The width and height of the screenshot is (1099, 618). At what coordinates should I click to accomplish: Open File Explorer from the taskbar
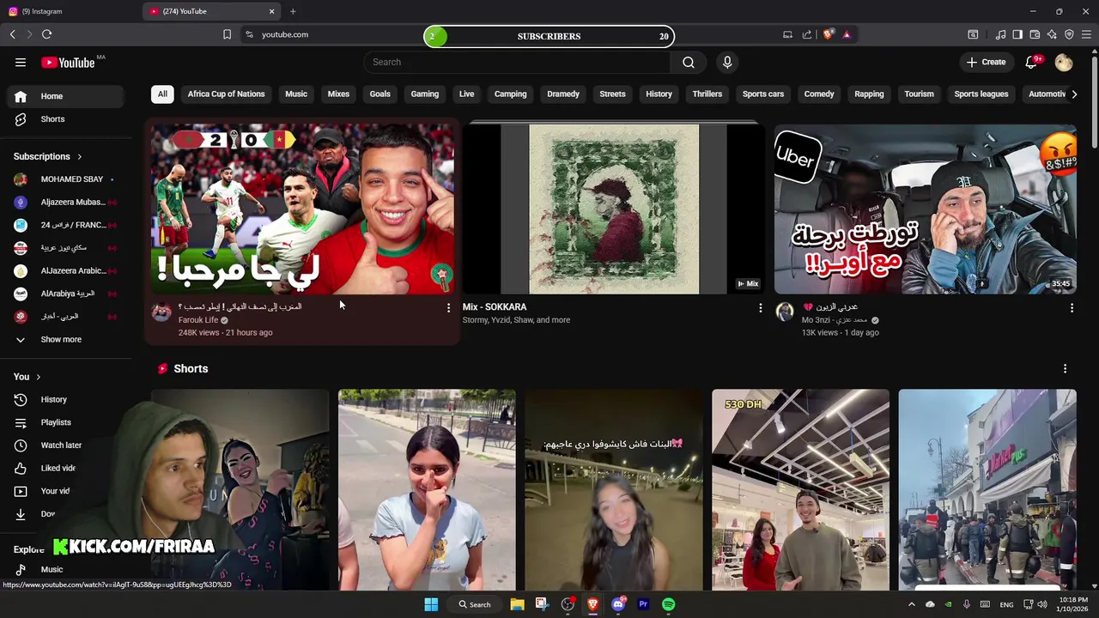tap(517, 604)
